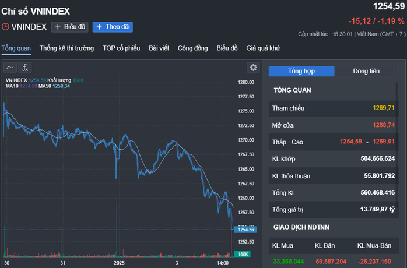
Task: Click the high value 1269,01
Action: click(384, 142)
